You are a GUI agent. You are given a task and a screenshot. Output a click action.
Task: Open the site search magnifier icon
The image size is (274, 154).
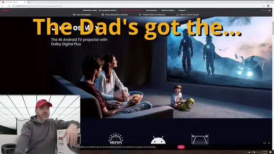pos(261,10)
